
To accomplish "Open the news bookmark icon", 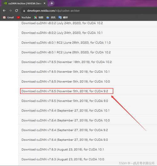I will pos(48,17).
